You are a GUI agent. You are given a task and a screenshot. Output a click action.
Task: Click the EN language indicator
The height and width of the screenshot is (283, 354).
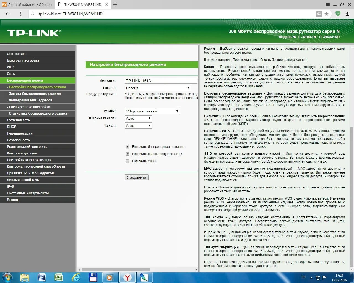pos(303,277)
